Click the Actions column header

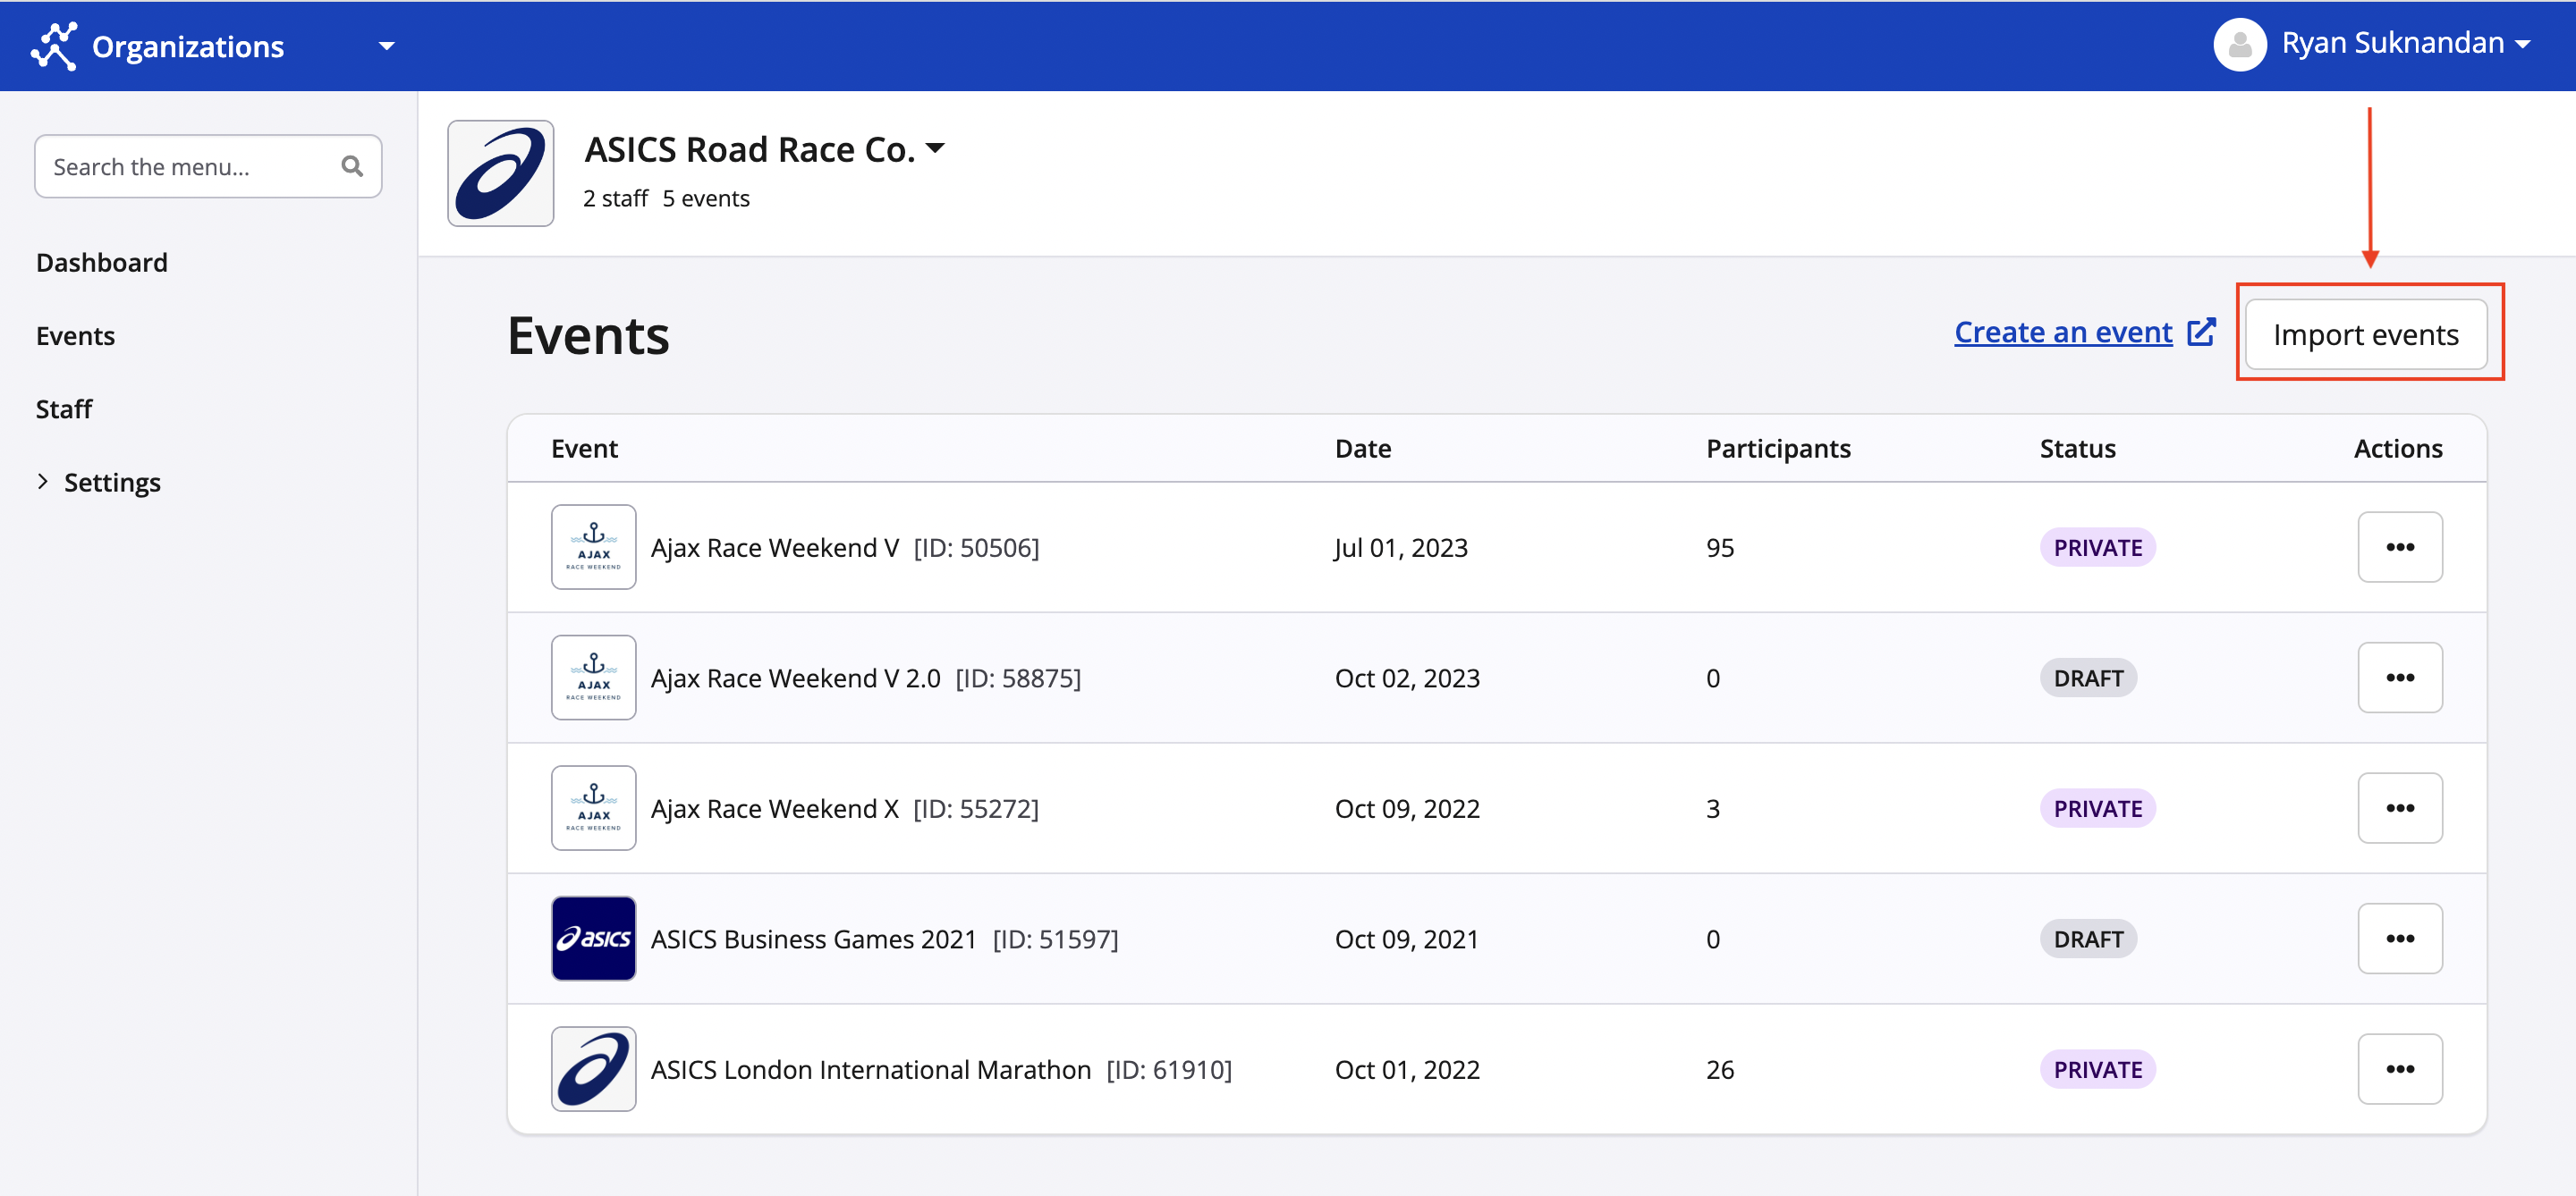tap(2398, 449)
